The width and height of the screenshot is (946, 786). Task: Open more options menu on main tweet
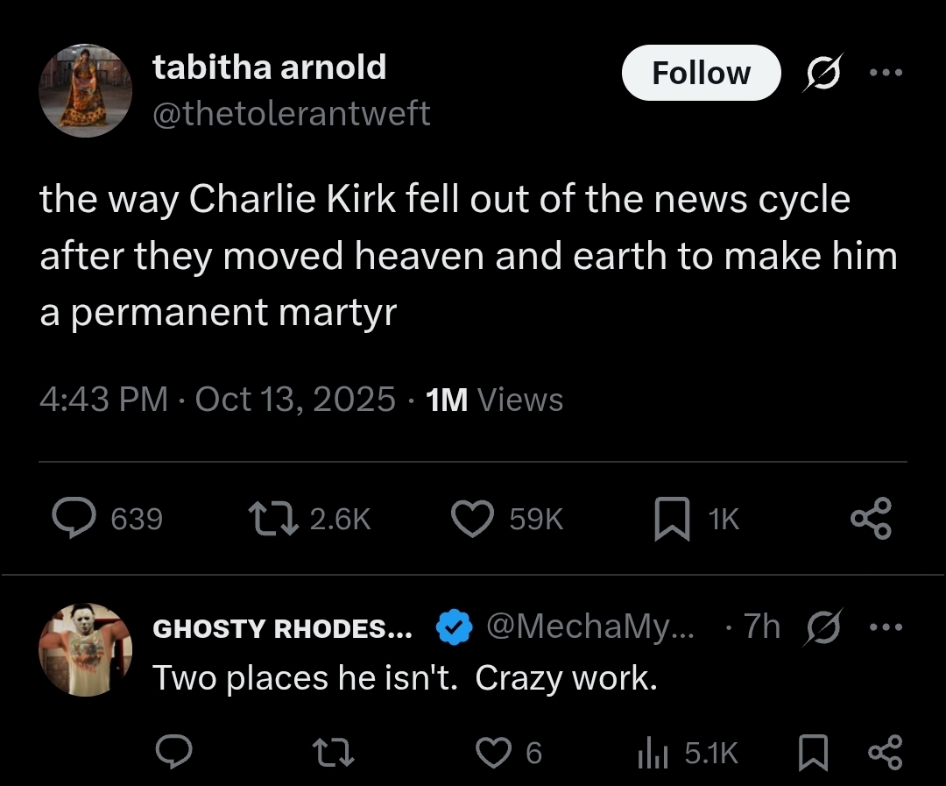(885, 73)
